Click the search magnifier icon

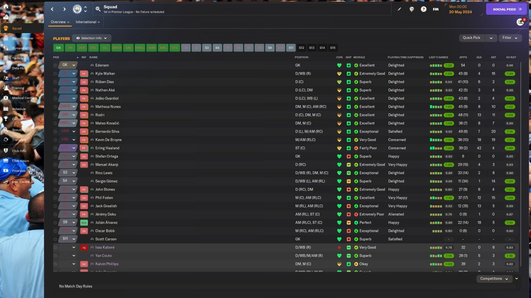tap(98, 9)
